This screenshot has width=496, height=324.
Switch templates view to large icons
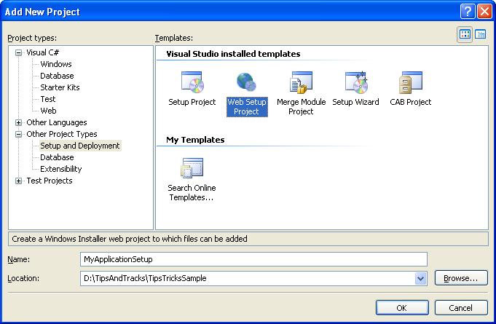465,34
